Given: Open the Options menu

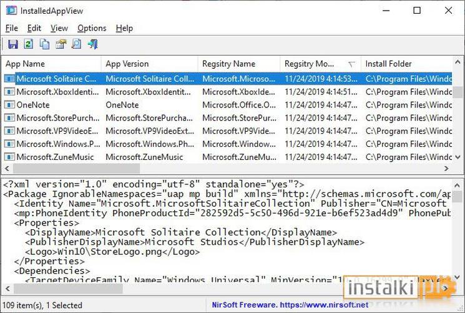Looking at the screenshot, I should (x=92, y=28).
